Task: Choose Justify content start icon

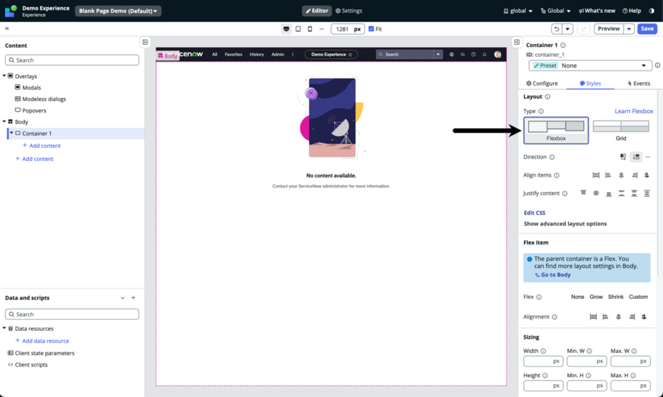Action: tap(583, 194)
